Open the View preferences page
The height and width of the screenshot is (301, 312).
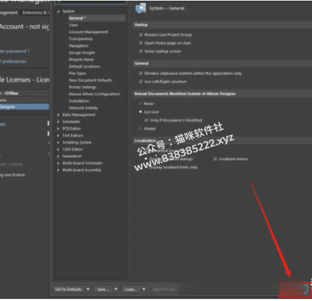coord(74,25)
